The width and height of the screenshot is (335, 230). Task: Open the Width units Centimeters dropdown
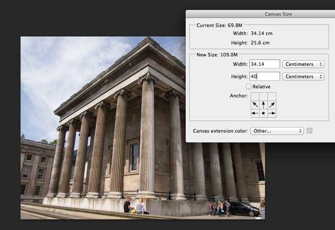[303, 64]
